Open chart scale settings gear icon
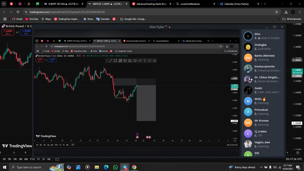Viewport: 304px width, 171px height. click(x=298, y=153)
